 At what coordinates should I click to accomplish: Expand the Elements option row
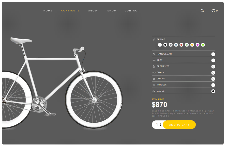183,66
